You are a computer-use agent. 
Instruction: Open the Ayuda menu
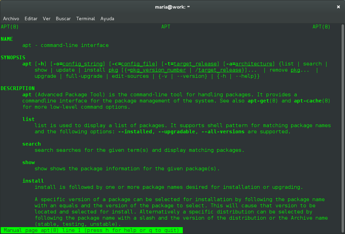[107, 19]
